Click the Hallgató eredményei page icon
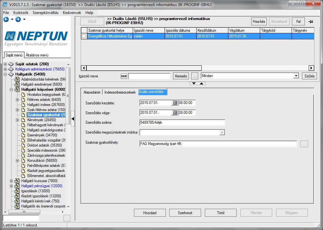 coord(17,84)
